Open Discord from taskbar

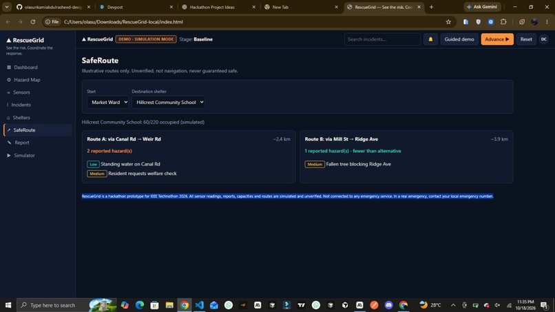click(388, 305)
